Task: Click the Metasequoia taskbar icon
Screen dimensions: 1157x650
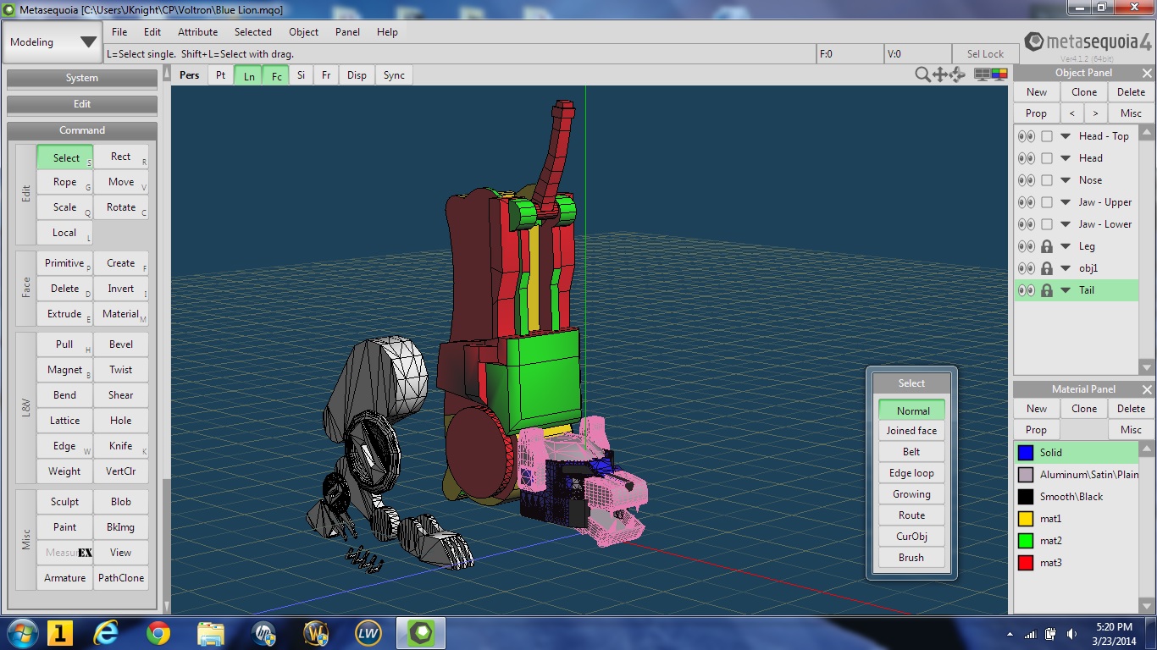Action: point(421,633)
